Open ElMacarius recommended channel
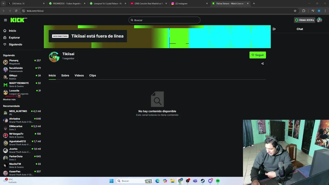Image resolution: width=329 pixels, height=185 pixels. pyautogui.click(x=22, y=128)
